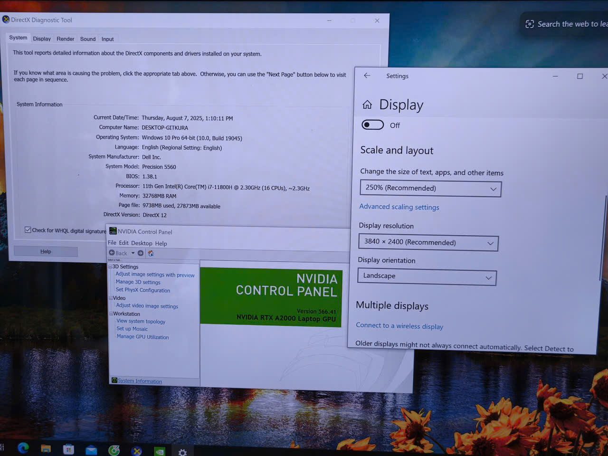This screenshot has height=456, width=608.
Task: Click Home icon in NVIDIA Control Panel toolbar
Action: [151, 253]
